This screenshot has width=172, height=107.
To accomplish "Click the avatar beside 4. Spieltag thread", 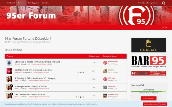I will point(9,79).
